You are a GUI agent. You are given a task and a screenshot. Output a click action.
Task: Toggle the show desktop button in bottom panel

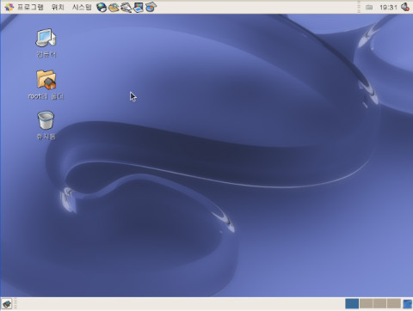[7, 304]
